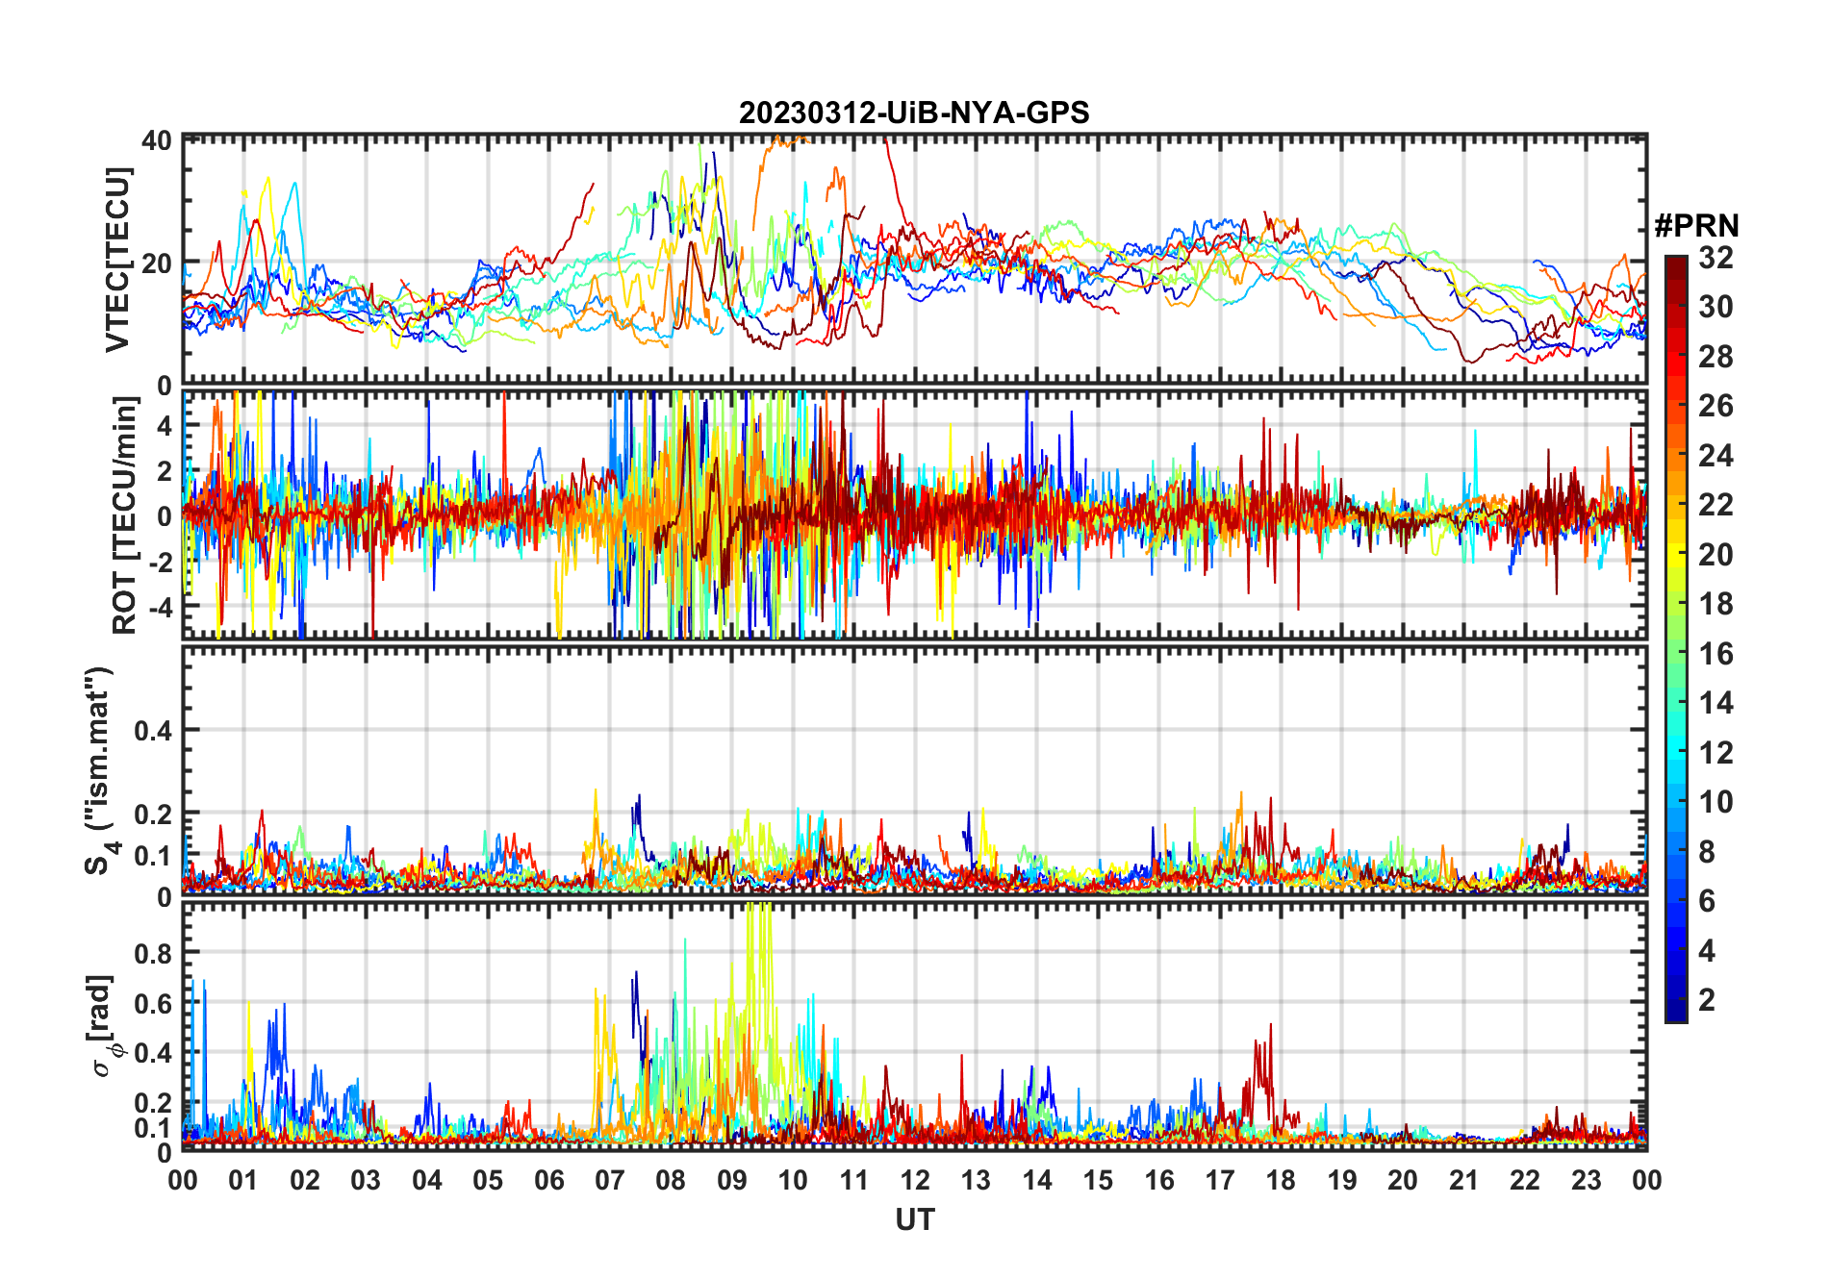Click the x-axis tick label 12

point(914,1180)
